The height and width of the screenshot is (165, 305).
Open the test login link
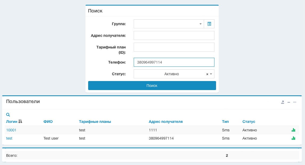pos(9,138)
